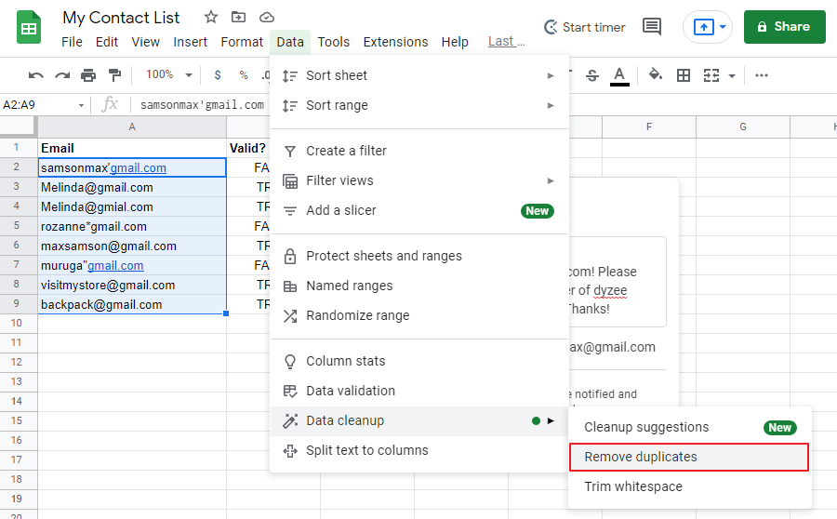
Task: Choose Remove duplicates
Action: pyautogui.click(x=690, y=457)
